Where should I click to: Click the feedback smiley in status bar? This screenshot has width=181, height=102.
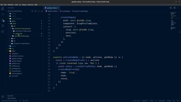coord(174,101)
